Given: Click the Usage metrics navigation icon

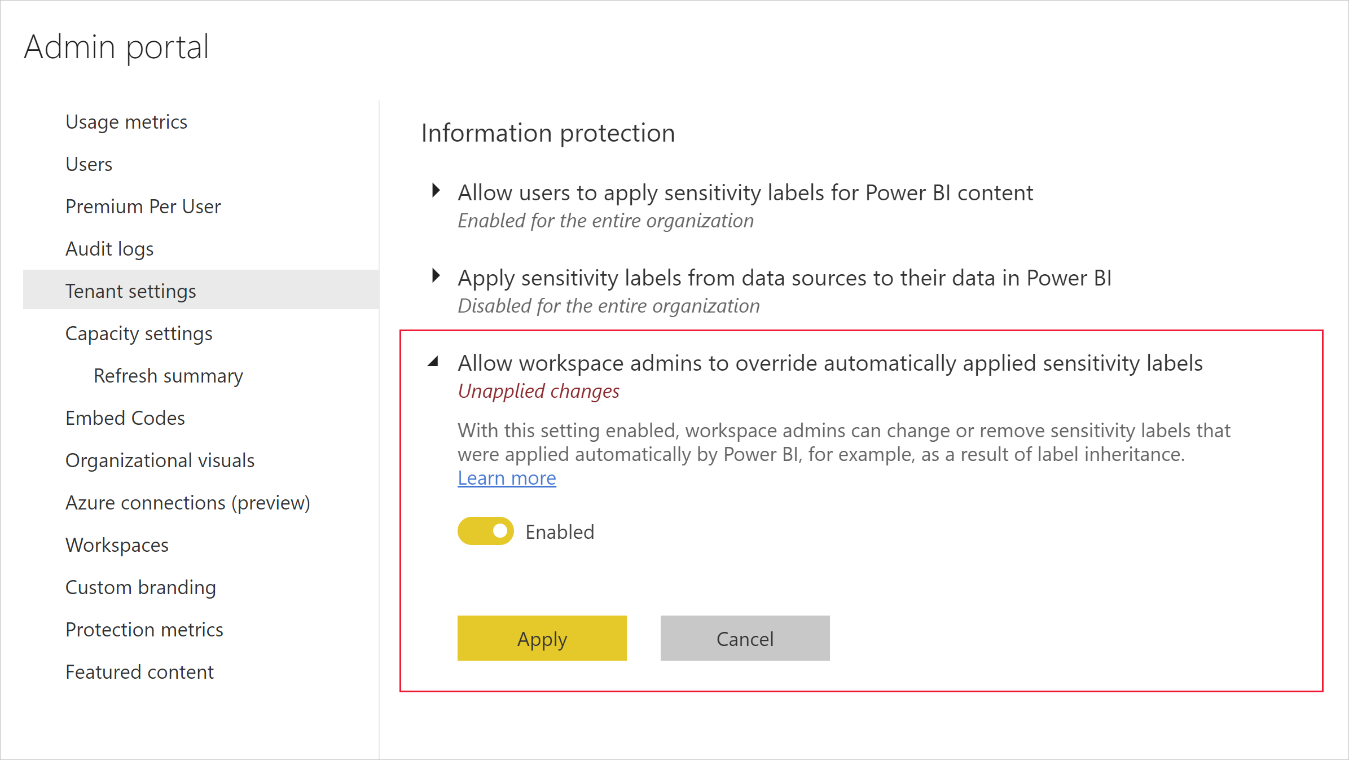Looking at the screenshot, I should pyautogui.click(x=126, y=121).
